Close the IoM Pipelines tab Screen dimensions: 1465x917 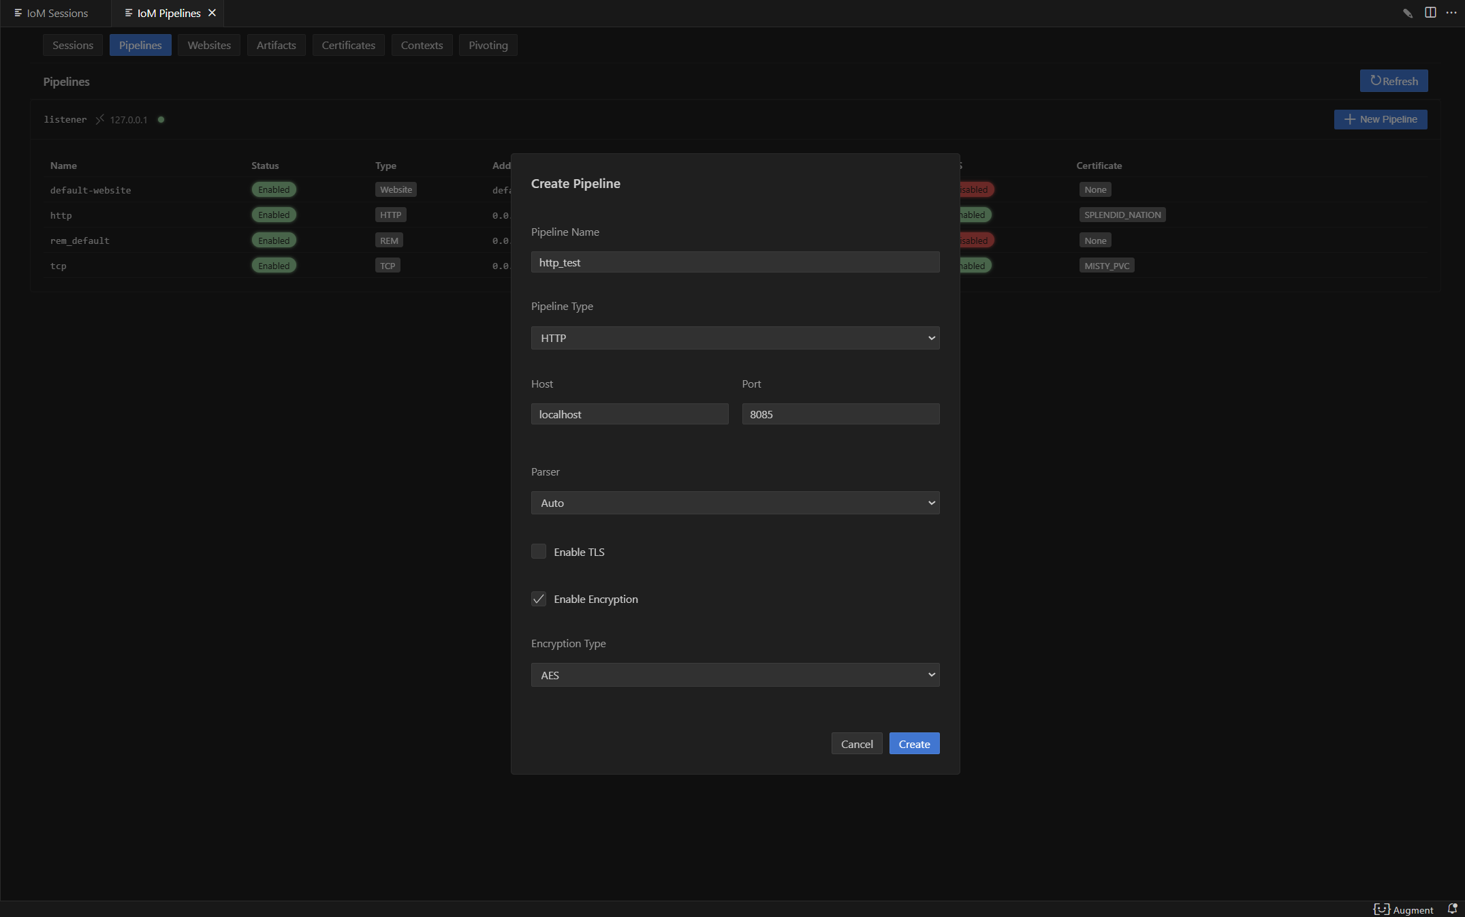212,13
